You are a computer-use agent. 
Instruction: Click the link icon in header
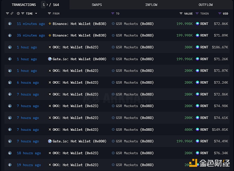click(x=12, y=13)
